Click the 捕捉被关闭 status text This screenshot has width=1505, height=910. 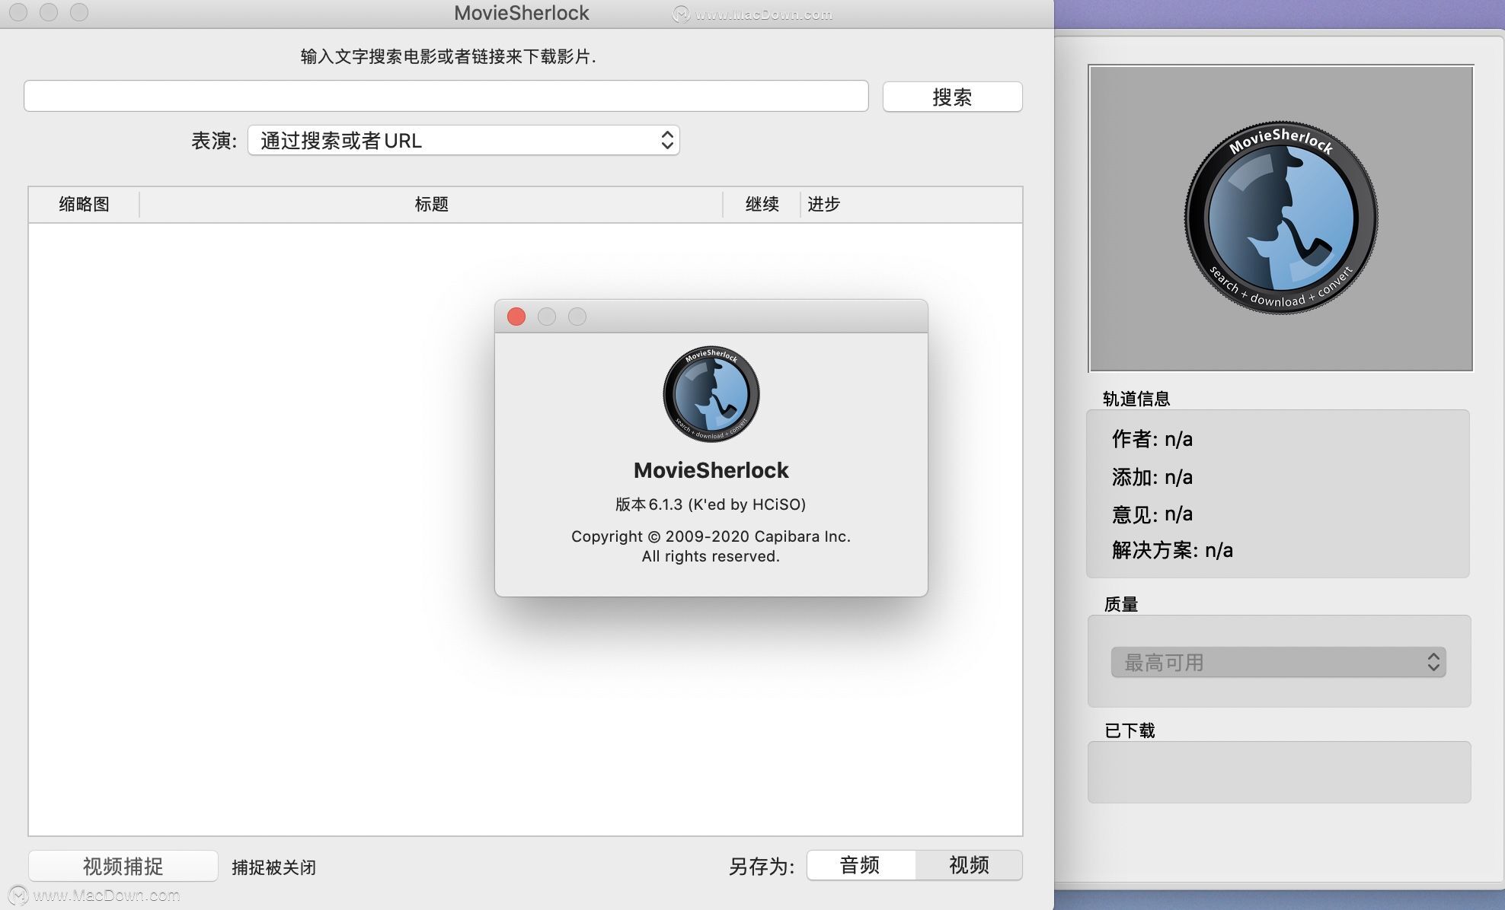pos(274,867)
